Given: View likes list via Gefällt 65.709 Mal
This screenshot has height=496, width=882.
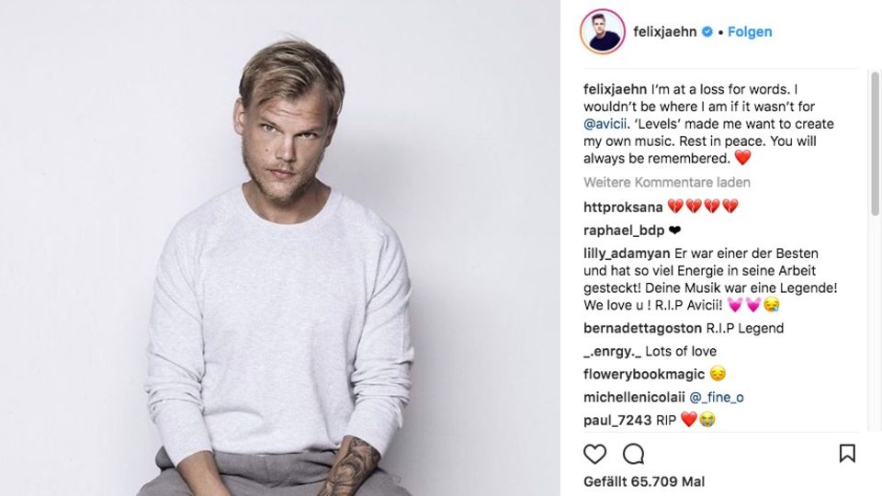Looking at the screenshot, I should 645,481.
